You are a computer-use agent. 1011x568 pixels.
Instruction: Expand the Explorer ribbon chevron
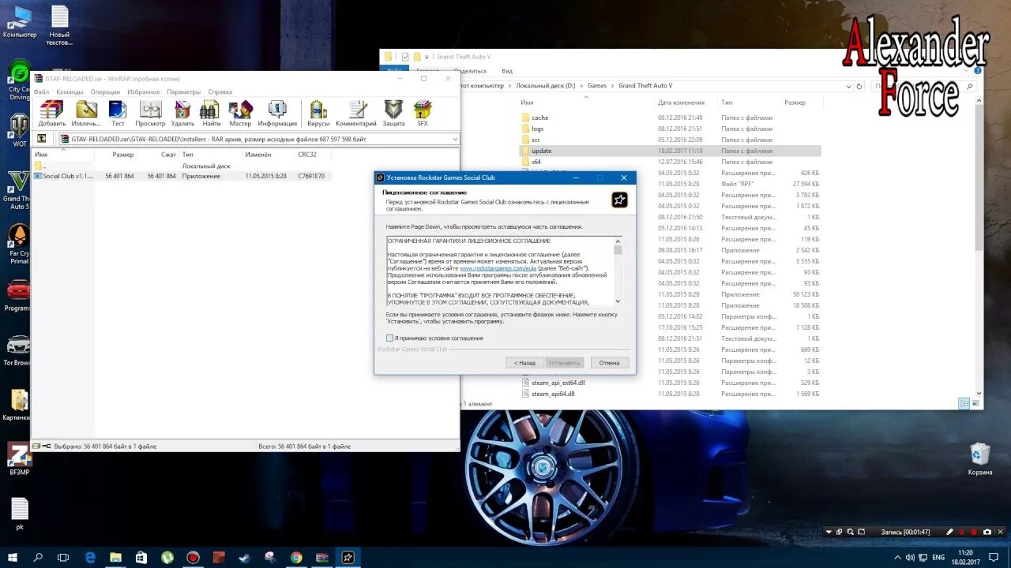[968, 72]
